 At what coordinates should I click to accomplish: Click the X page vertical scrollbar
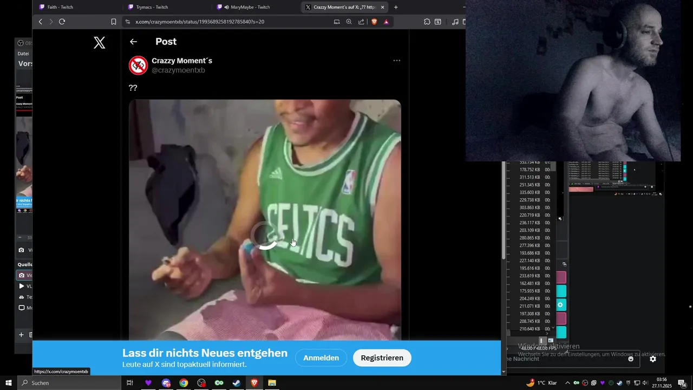pyautogui.click(x=504, y=211)
